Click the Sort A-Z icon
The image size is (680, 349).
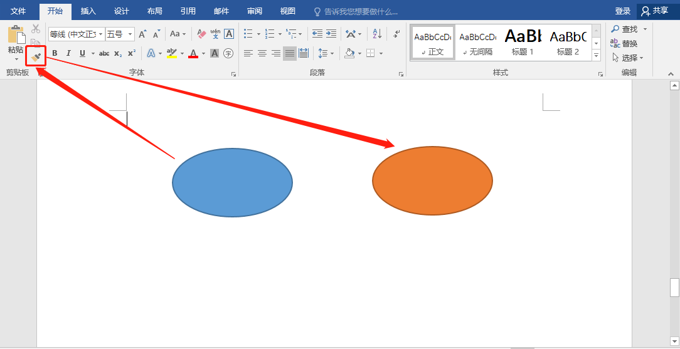[376, 34]
